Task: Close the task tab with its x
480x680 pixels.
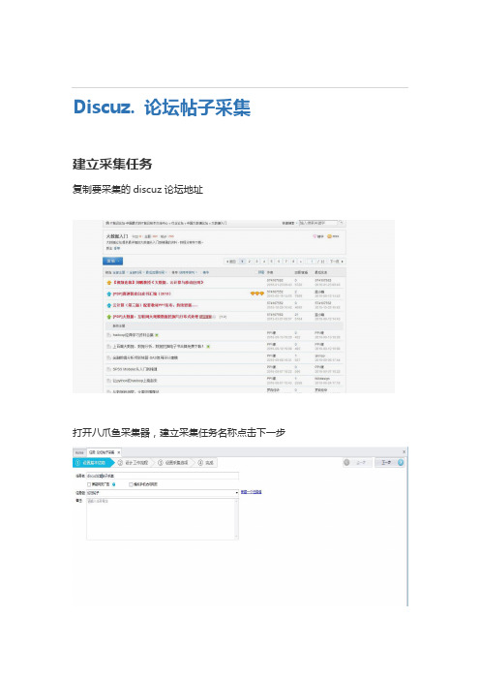Action: [x=119, y=452]
